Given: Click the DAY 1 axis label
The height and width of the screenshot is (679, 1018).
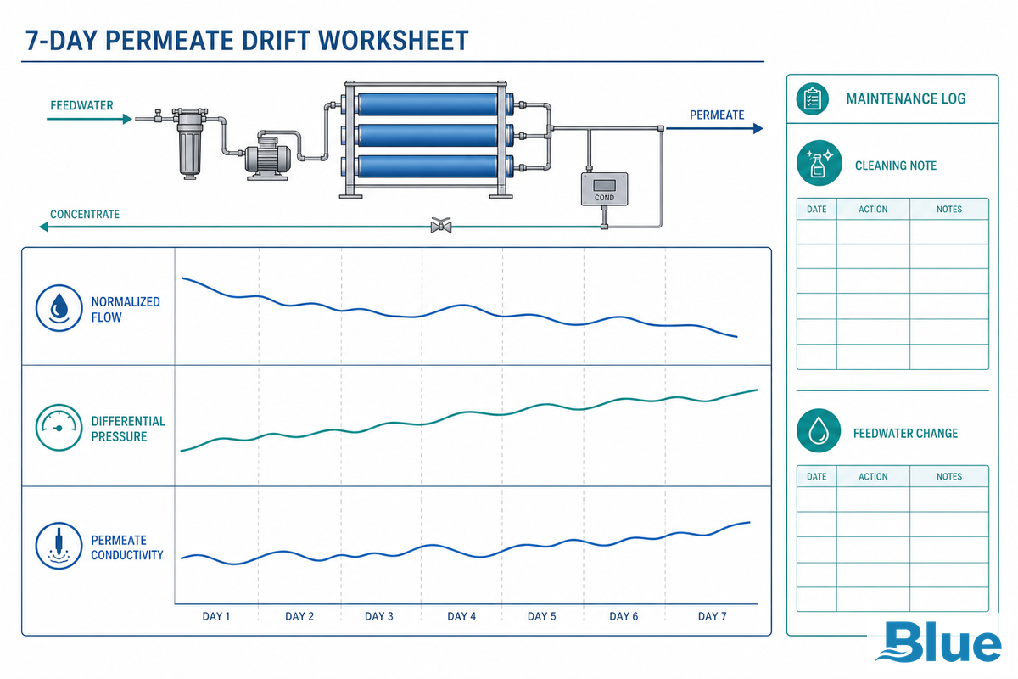Looking at the screenshot, I should pyautogui.click(x=216, y=616).
